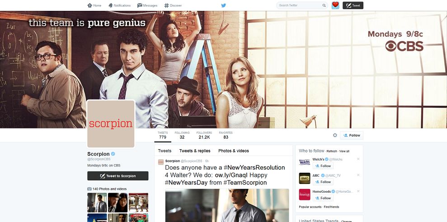The height and width of the screenshot is (222, 447).
Task: Click the Scorpion profile picture
Action: pos(111,124)
